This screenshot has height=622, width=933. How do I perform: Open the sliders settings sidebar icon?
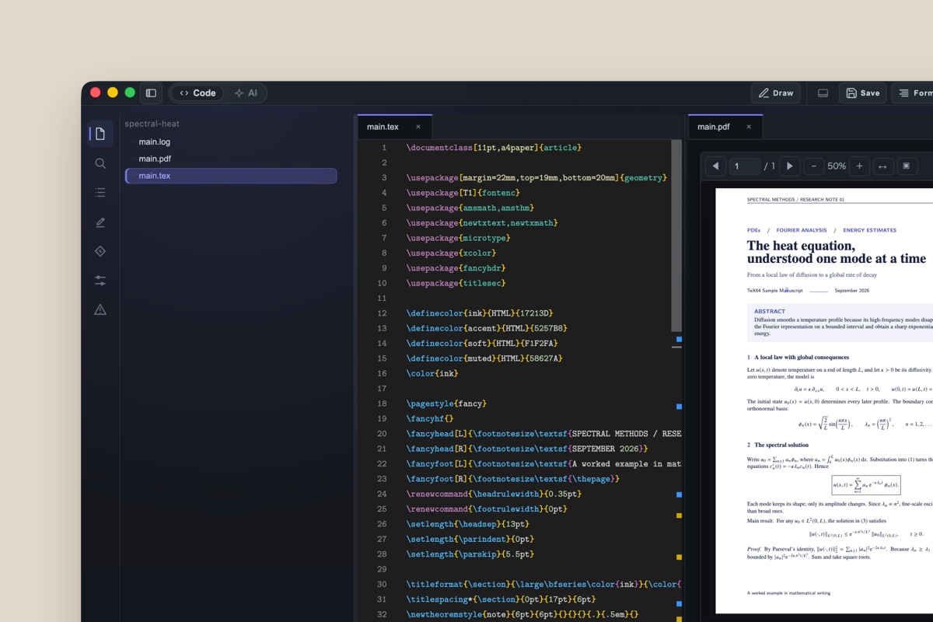[x=100, y=280]
